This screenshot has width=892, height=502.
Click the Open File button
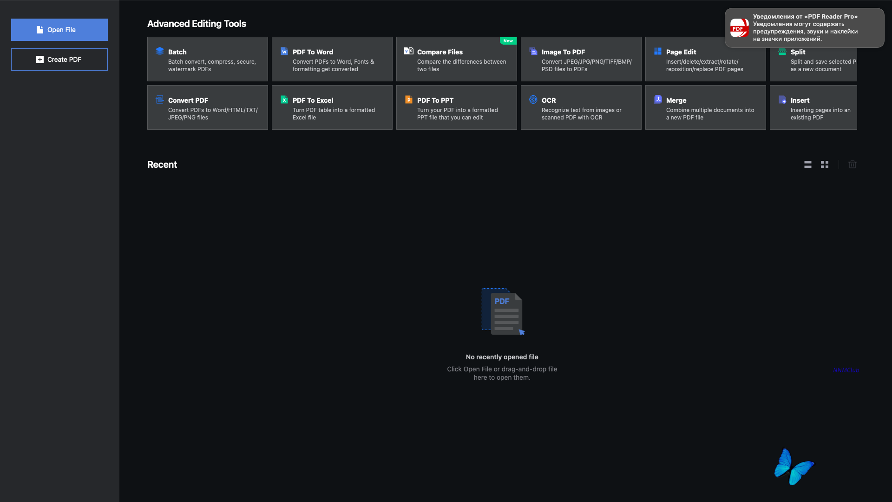(59, 30)
